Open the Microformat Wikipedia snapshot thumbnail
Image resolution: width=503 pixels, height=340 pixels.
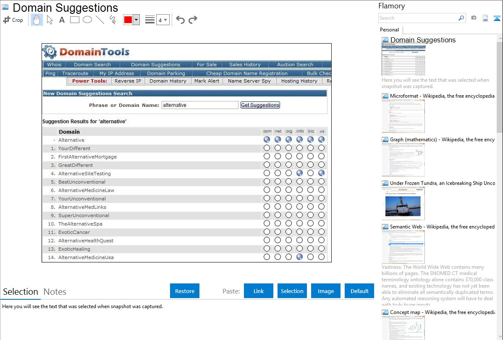(x=403, y=116)
